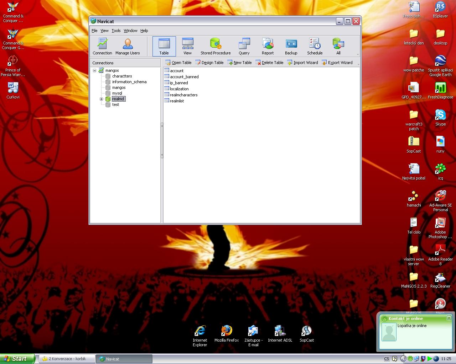Select the mangos connection in tree
This screenshot has height=364, width=456.
(112, 70)
